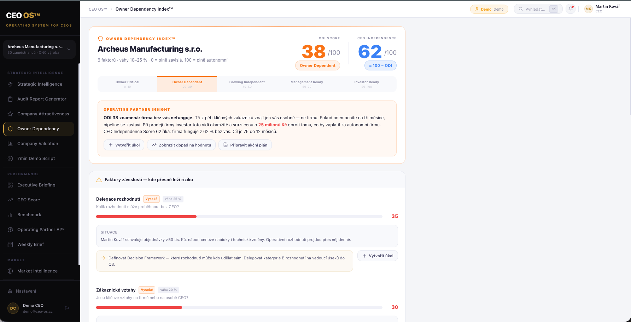Click the Owner Dependency shield icon in sidebar
The width and height of the screenshot is (631, 322).
[x=10, y=129]
